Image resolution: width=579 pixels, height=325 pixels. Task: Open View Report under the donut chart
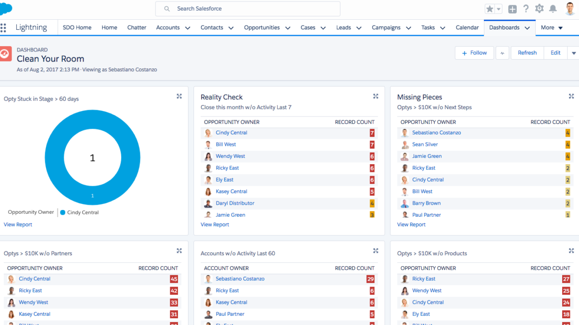(18, 224)
